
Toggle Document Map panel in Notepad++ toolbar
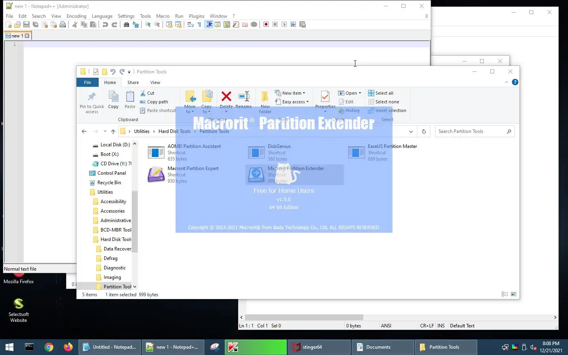(x=227, y=24)
